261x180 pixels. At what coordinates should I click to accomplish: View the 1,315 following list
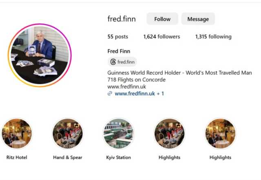(213, 37)
